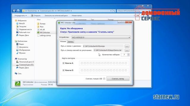The width and height of the screenshot is (190, 106).
Task: Refresh the Explorer address bar
Action: point(114,11)
